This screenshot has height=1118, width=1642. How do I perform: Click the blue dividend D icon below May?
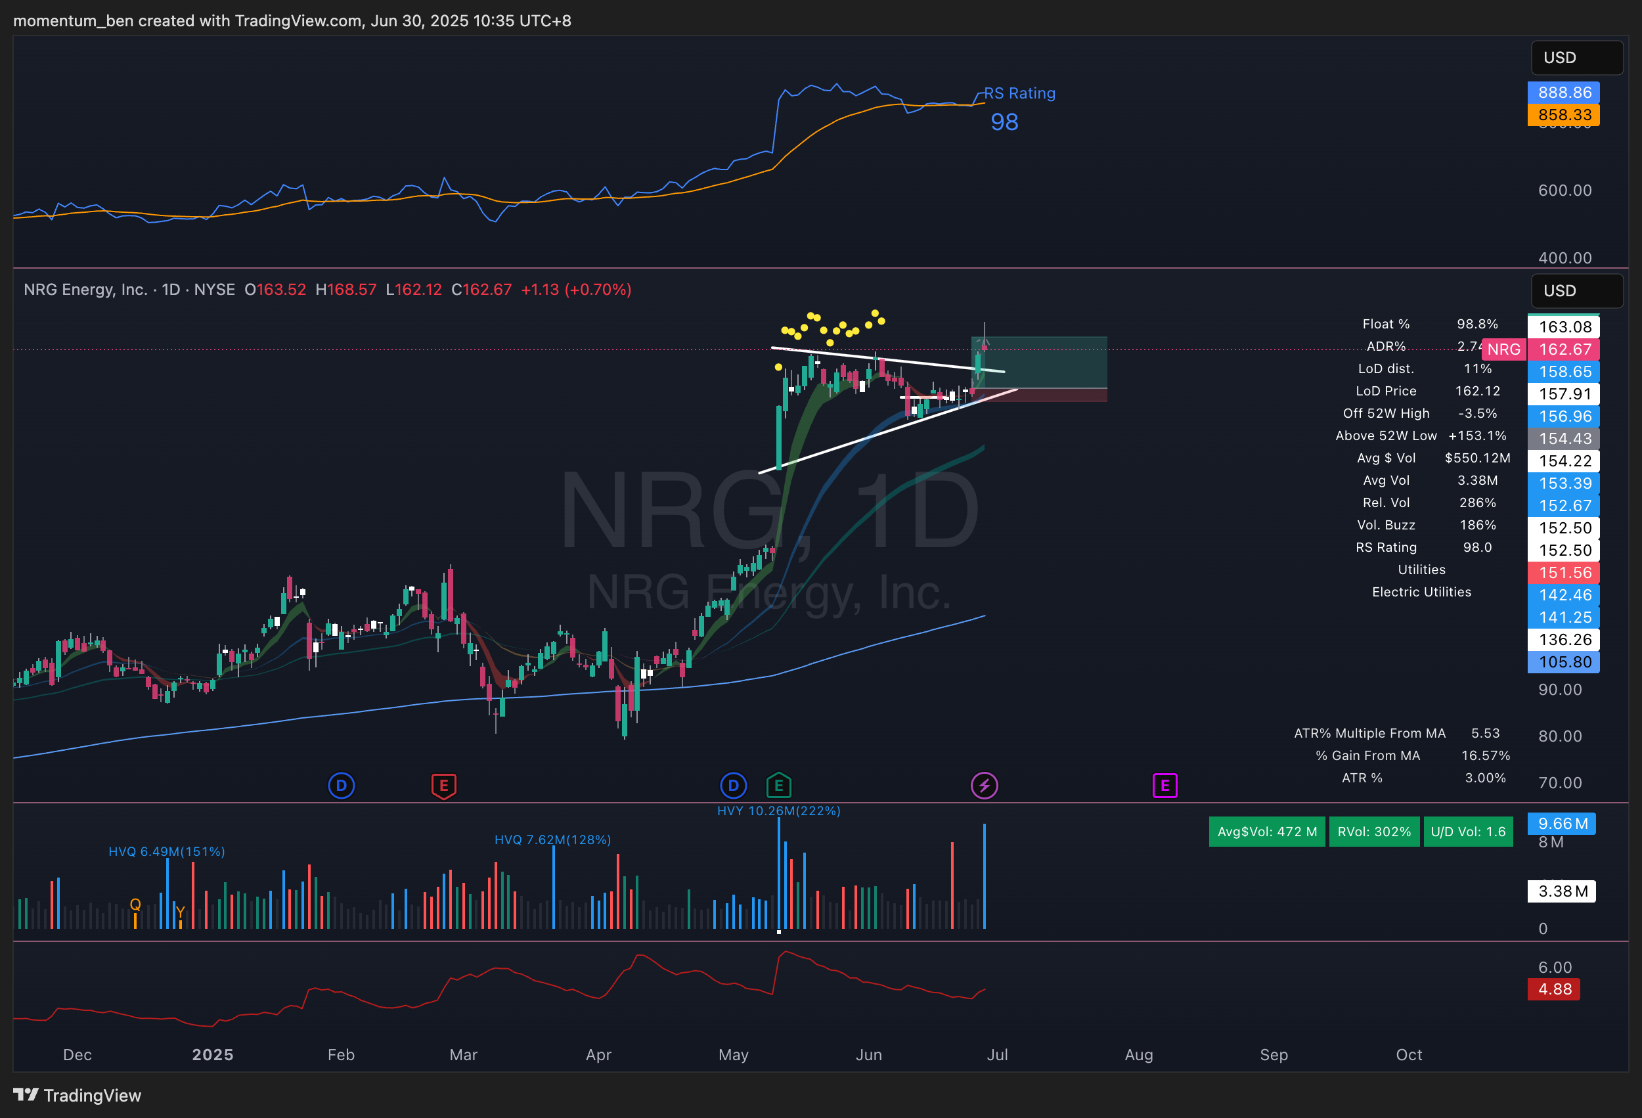[733, 785]
